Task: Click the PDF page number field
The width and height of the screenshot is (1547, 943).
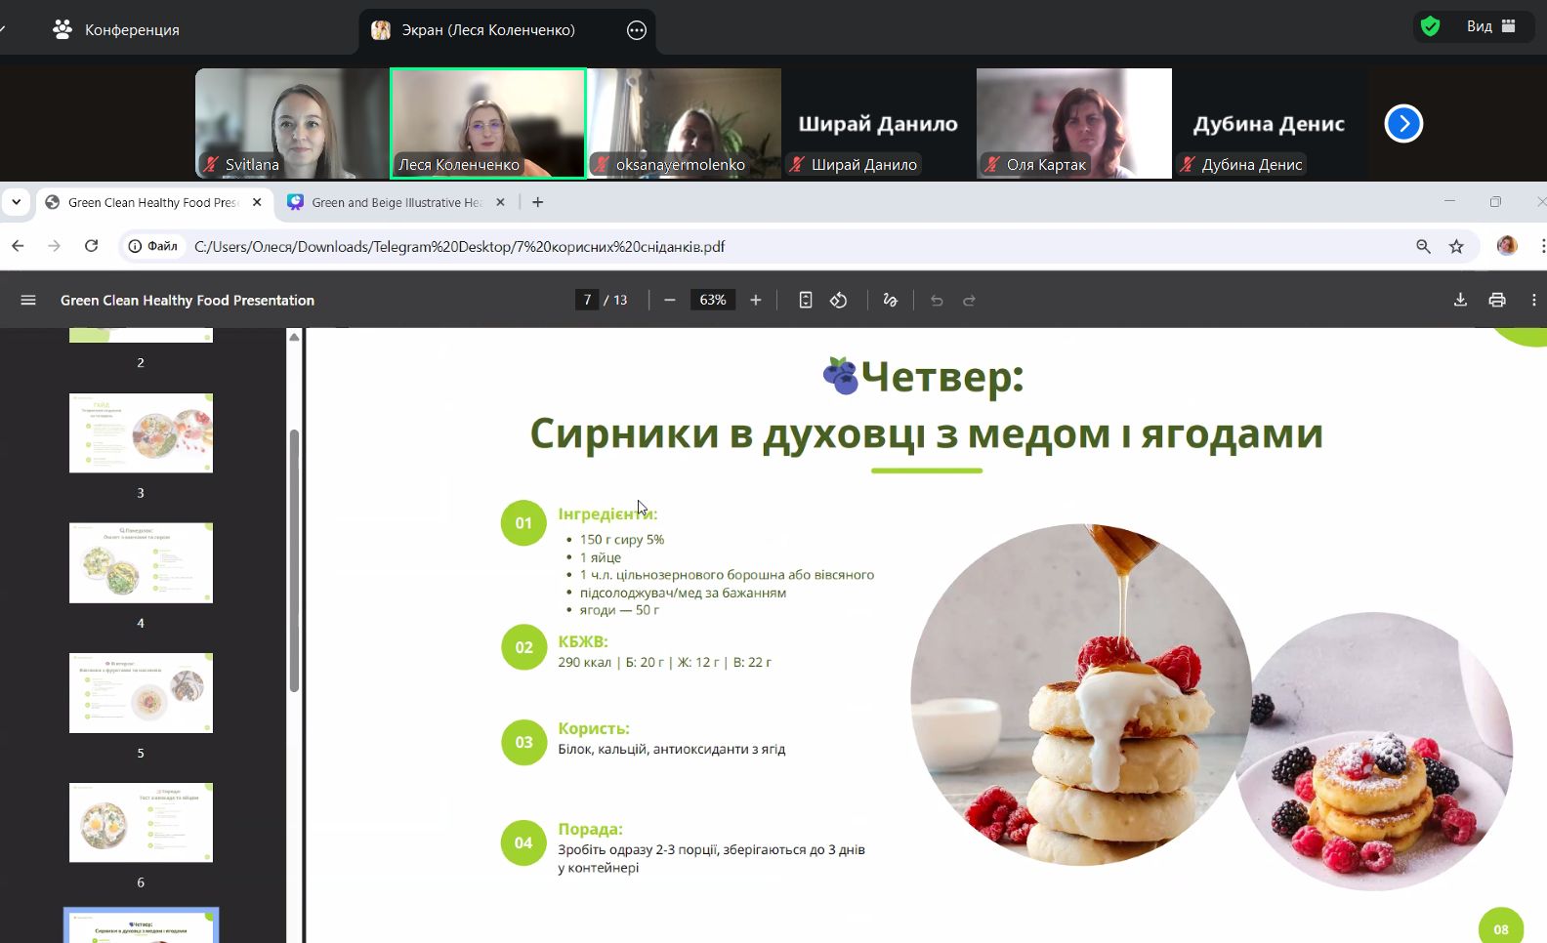Action: point(587,301)
